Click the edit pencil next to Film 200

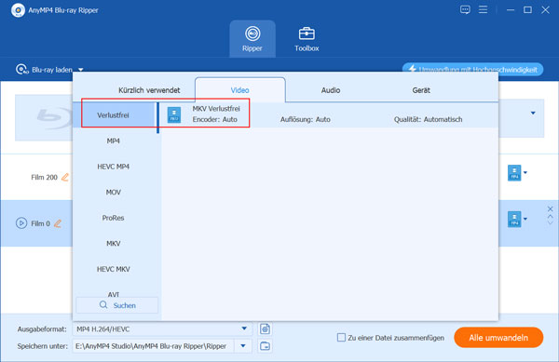pos(65,177)
